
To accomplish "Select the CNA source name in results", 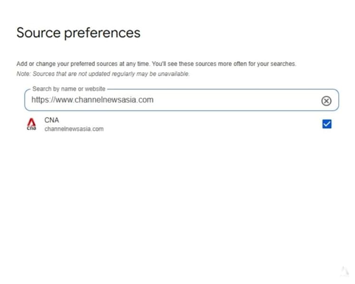I will [52, 120].
